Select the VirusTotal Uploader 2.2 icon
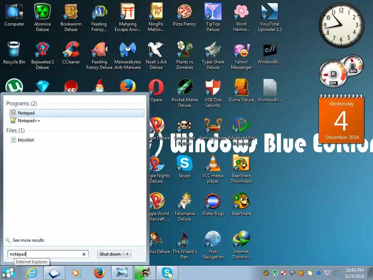The image size is (373, 280). pos(270,17)
